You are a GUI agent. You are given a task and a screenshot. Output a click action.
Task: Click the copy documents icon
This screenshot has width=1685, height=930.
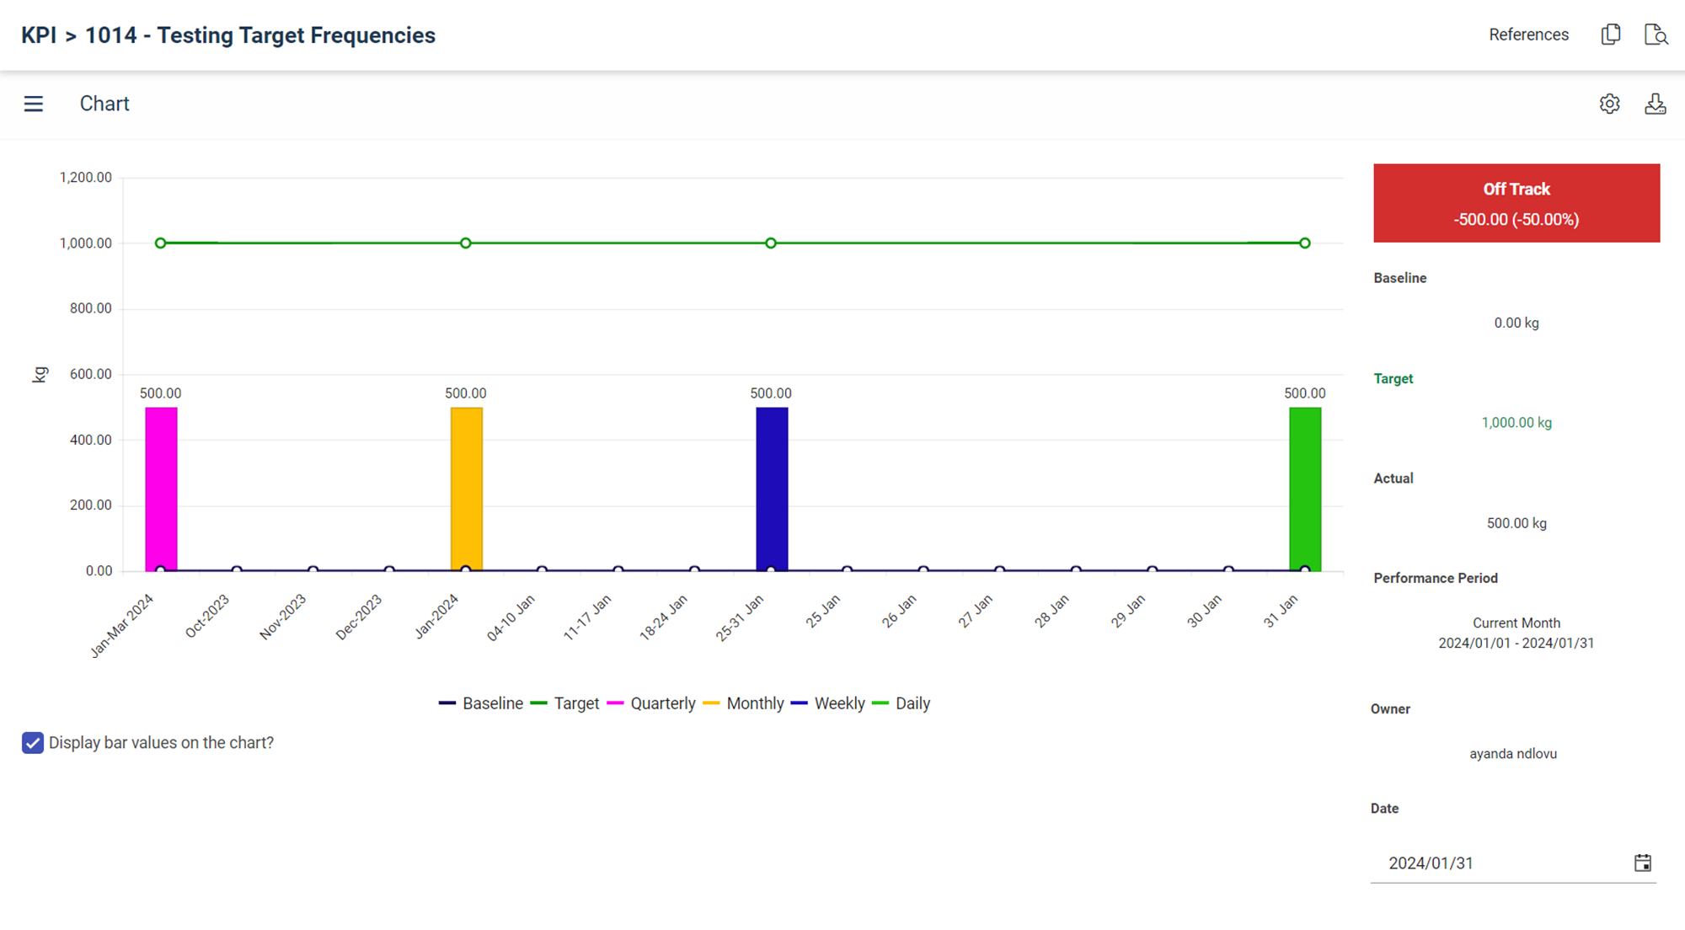1610,35
